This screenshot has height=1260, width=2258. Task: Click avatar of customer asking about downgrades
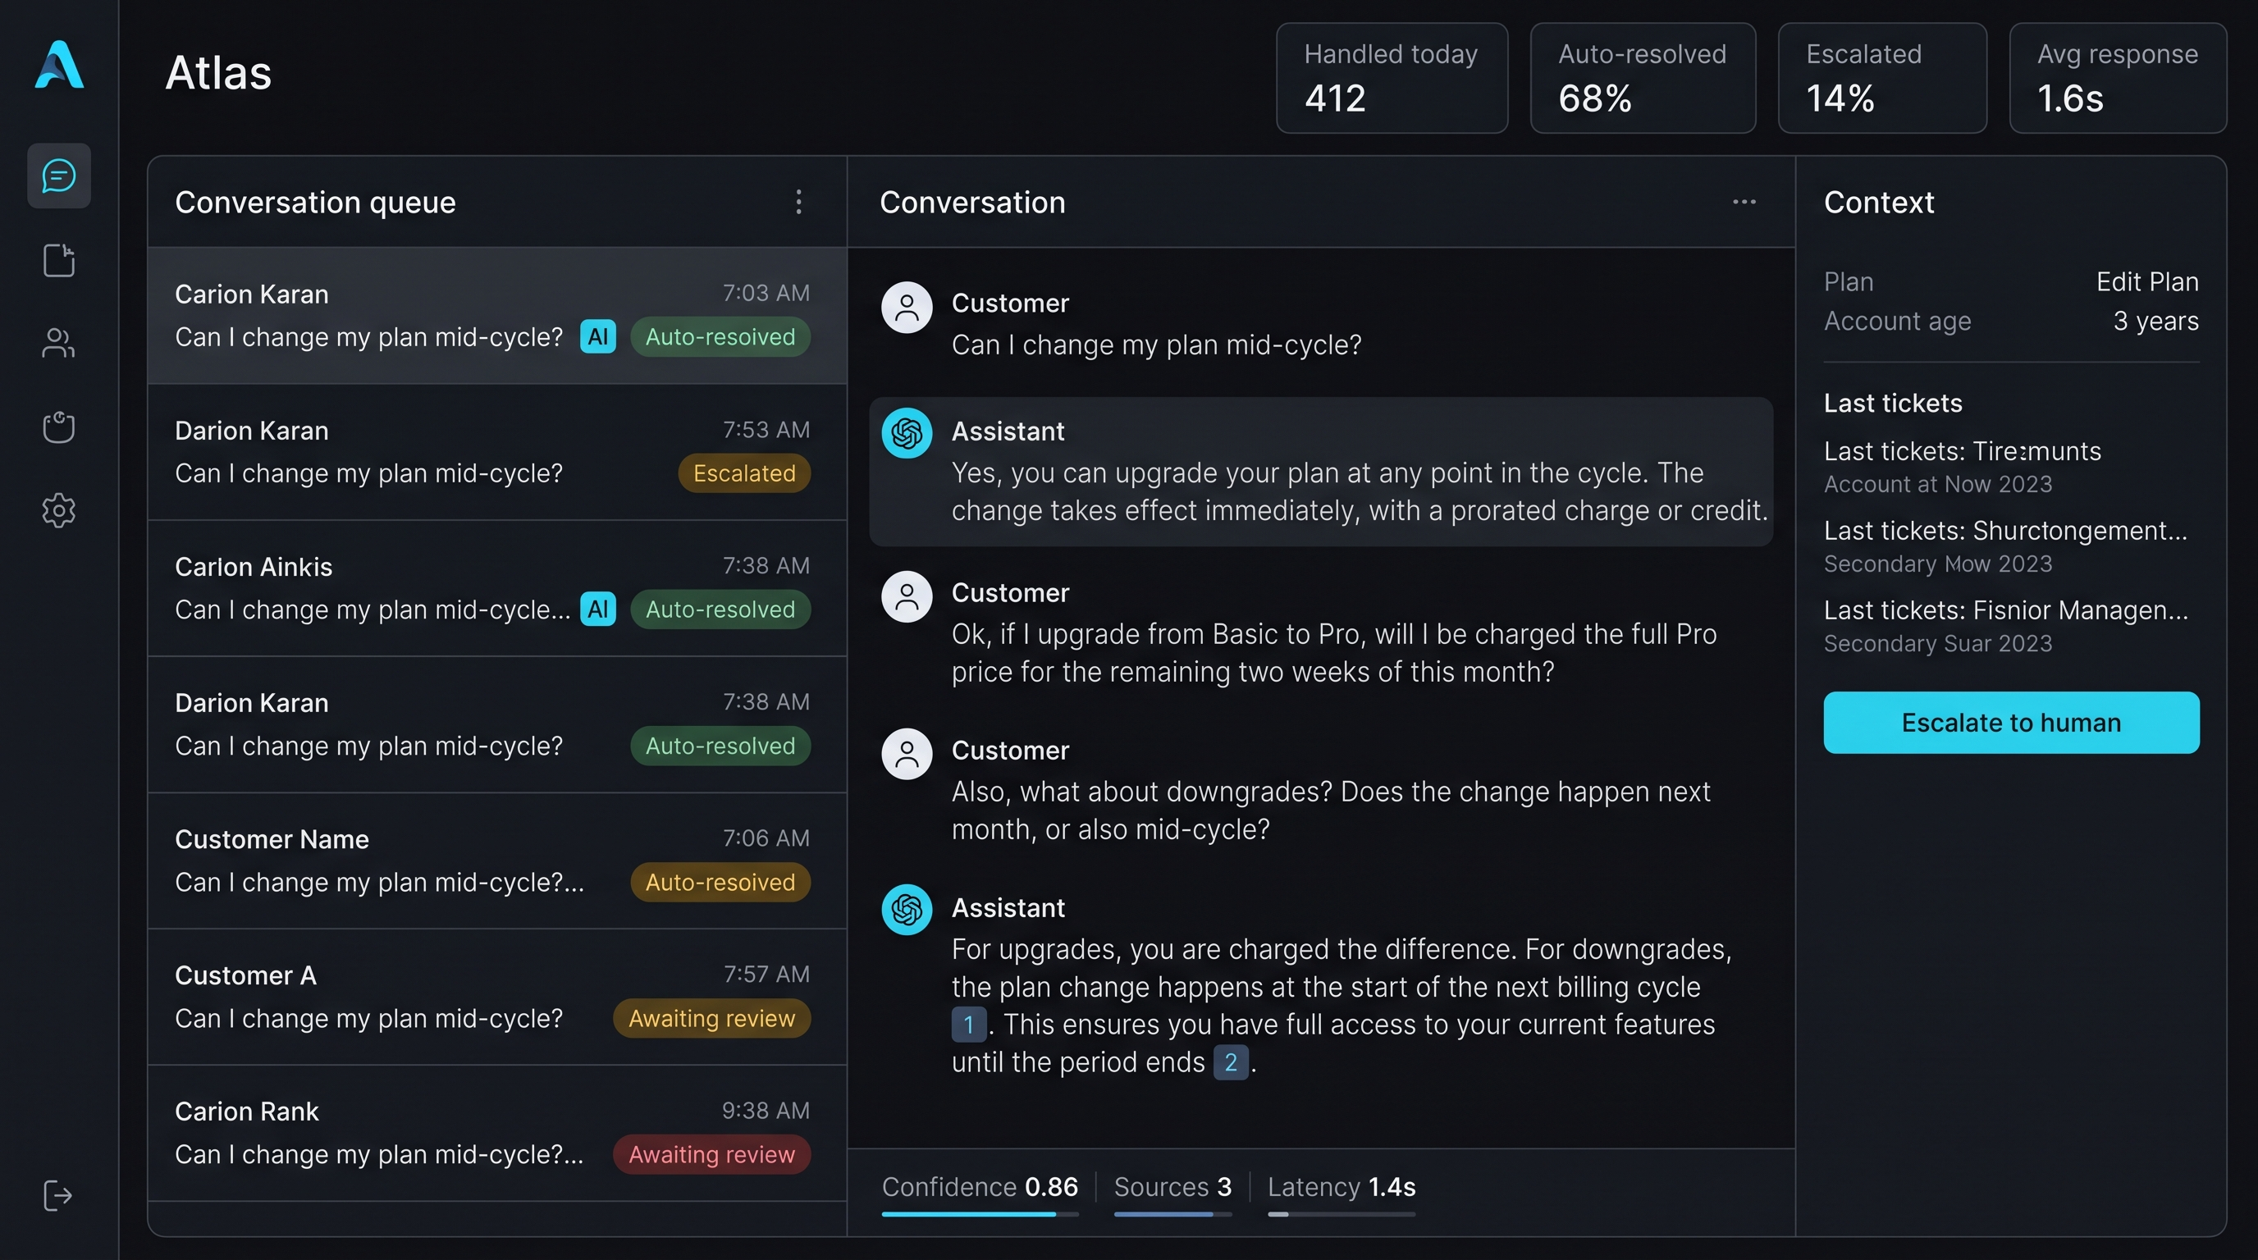(x=907, y=754)
